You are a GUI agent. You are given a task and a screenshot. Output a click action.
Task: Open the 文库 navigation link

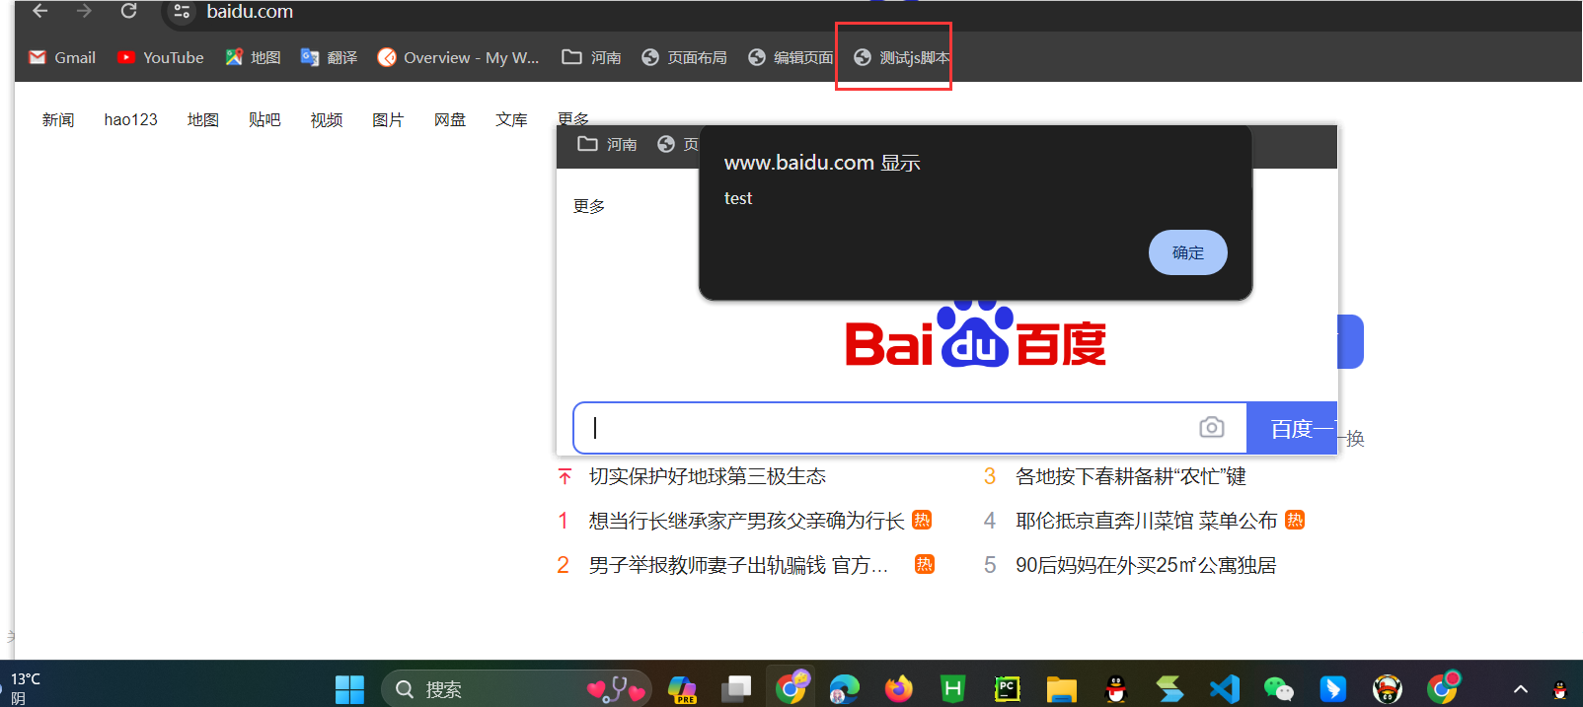click(x=511, y=119)
